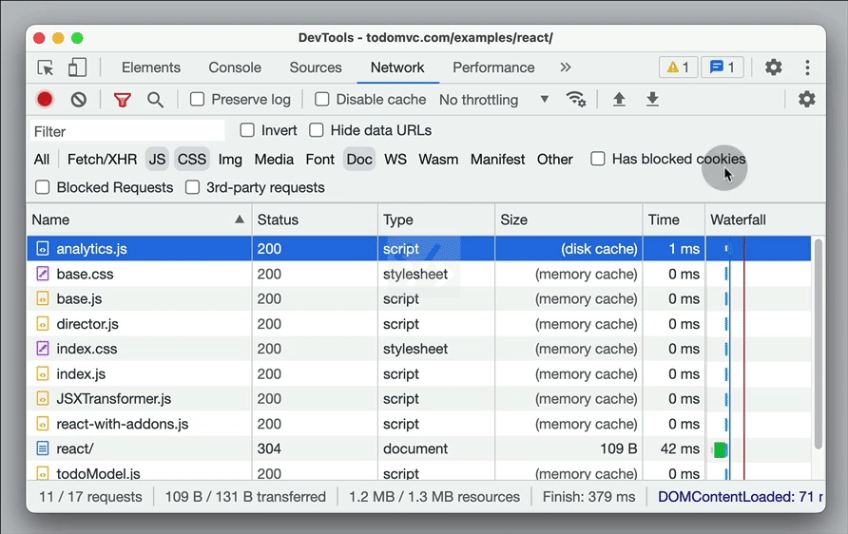Filter by Font requests

pos(320,160)
